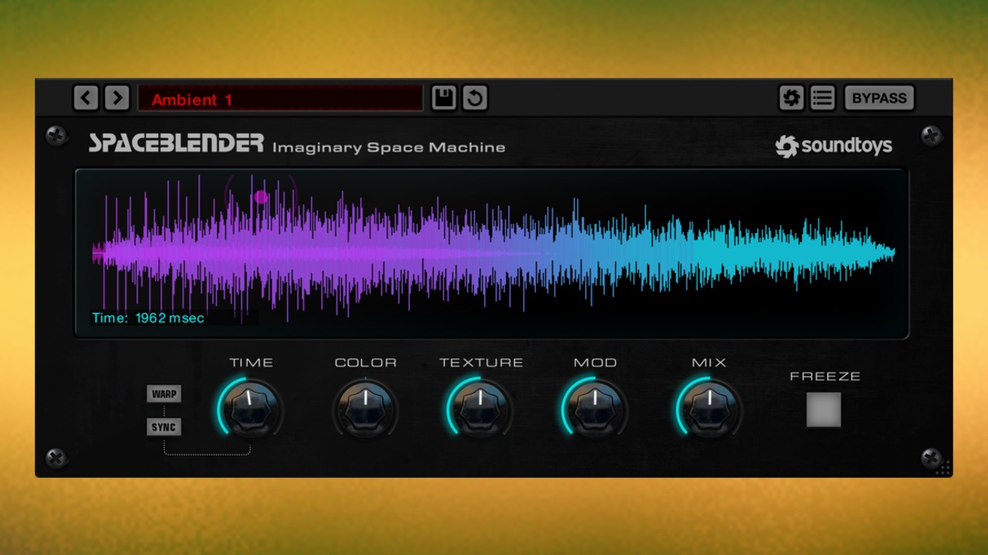Click the Soundtoys logo
This screenshot has height=555, width=988.
834,146
